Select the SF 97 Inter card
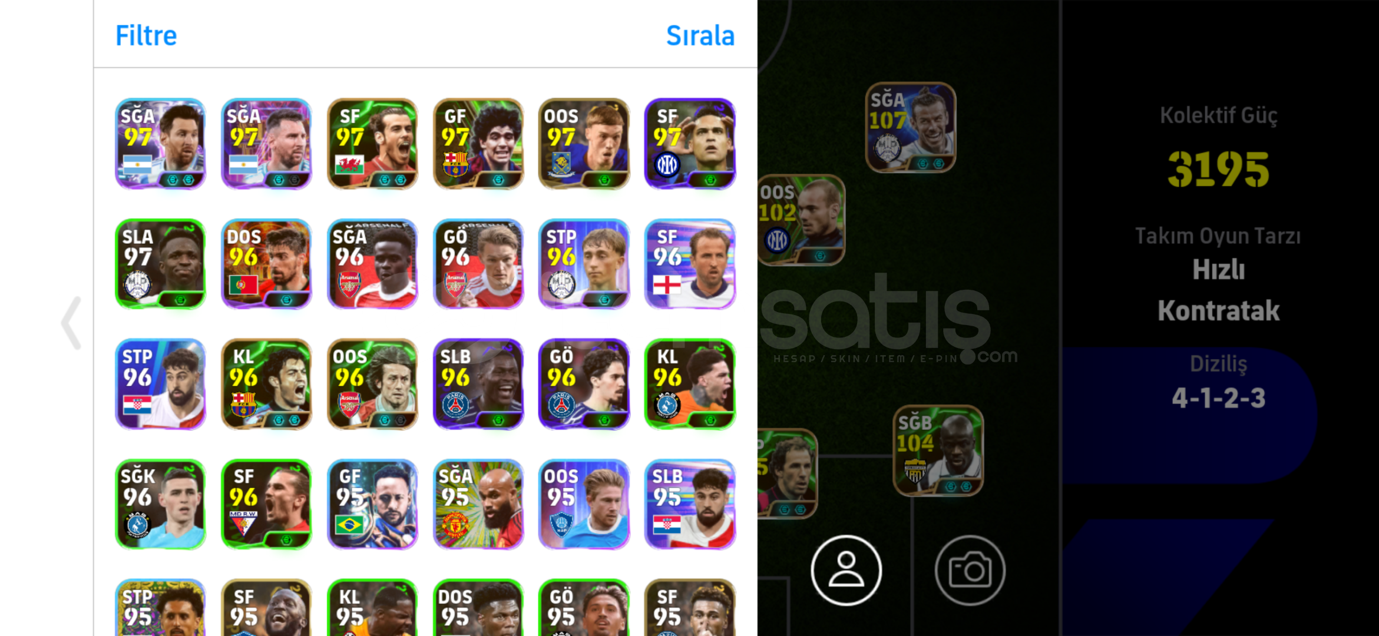1379x636 pixels. click(690, 144)
